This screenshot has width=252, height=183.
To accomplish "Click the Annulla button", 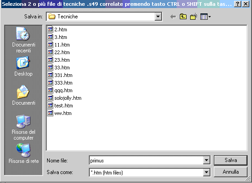I will coord(230,172).
